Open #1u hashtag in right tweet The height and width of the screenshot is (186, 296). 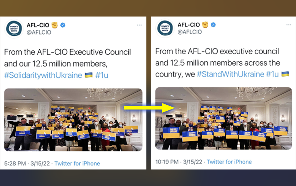tap(272, 74)
